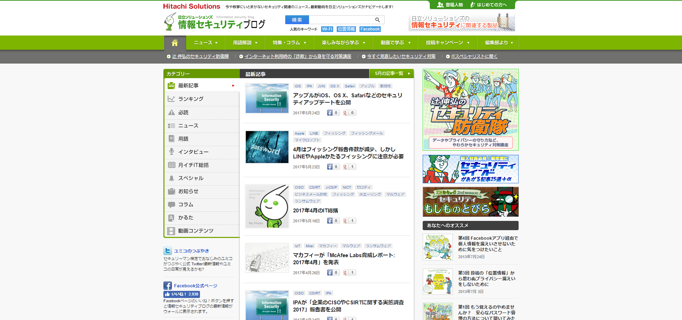This screenshot has height=320, width=682.
Task: Expand the 投稿キャンペーン dropdown menu
Action: click(x=448, y=43)
